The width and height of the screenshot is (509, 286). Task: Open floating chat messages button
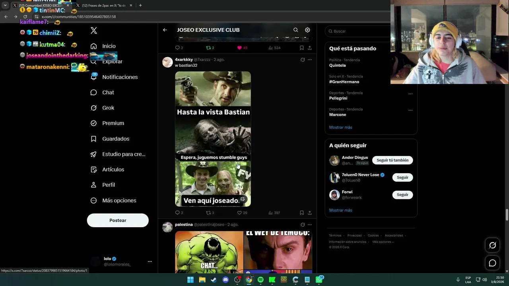pyautogui.click(x=492, y=263)
